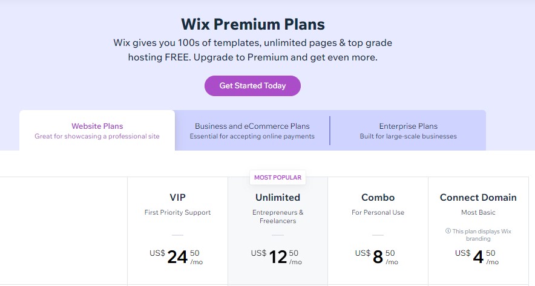Click the For Personal Use description

tap(378, 212)
